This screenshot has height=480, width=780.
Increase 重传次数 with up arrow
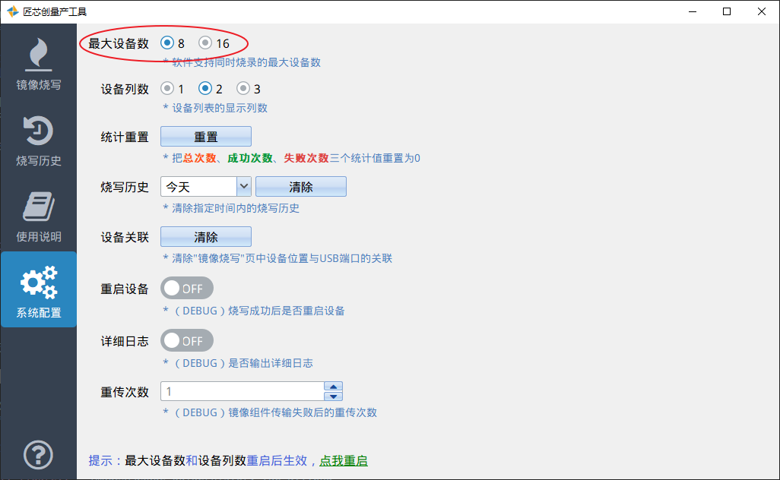click(334, 386)
